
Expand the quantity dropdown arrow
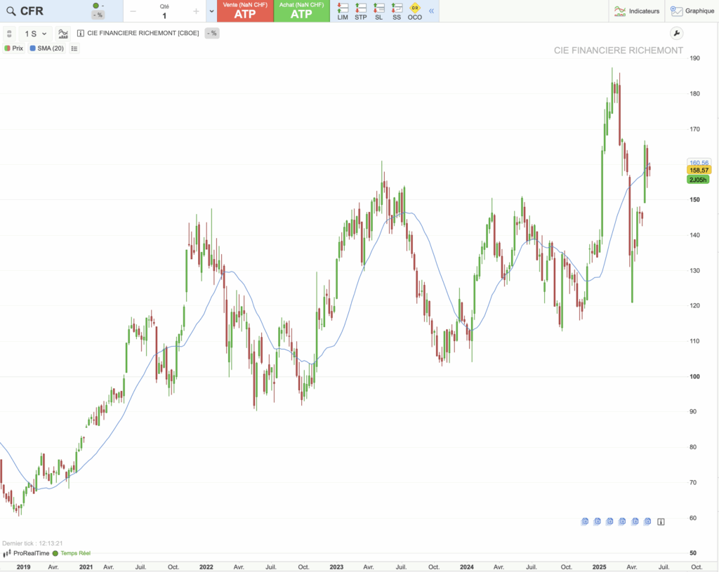click(211, 11)
